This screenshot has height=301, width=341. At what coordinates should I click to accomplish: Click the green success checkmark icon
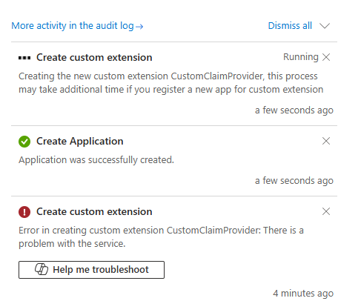click(x=24, y=142)
